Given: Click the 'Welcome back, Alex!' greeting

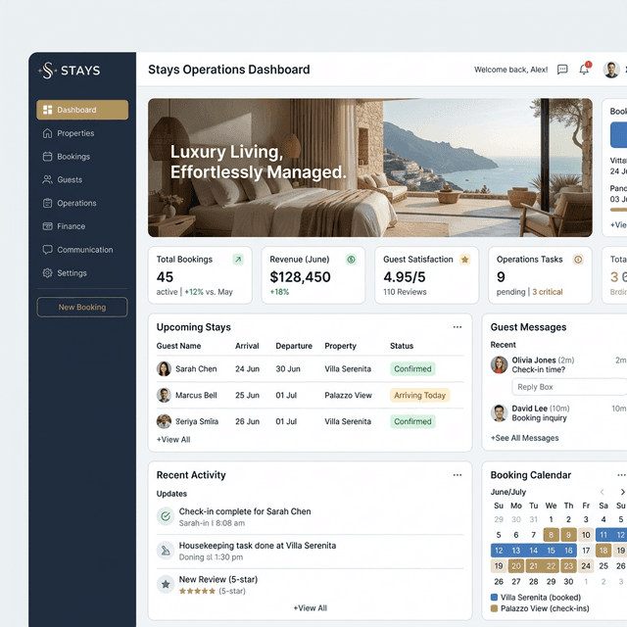Looking at the screenshot, I should 511,70.
